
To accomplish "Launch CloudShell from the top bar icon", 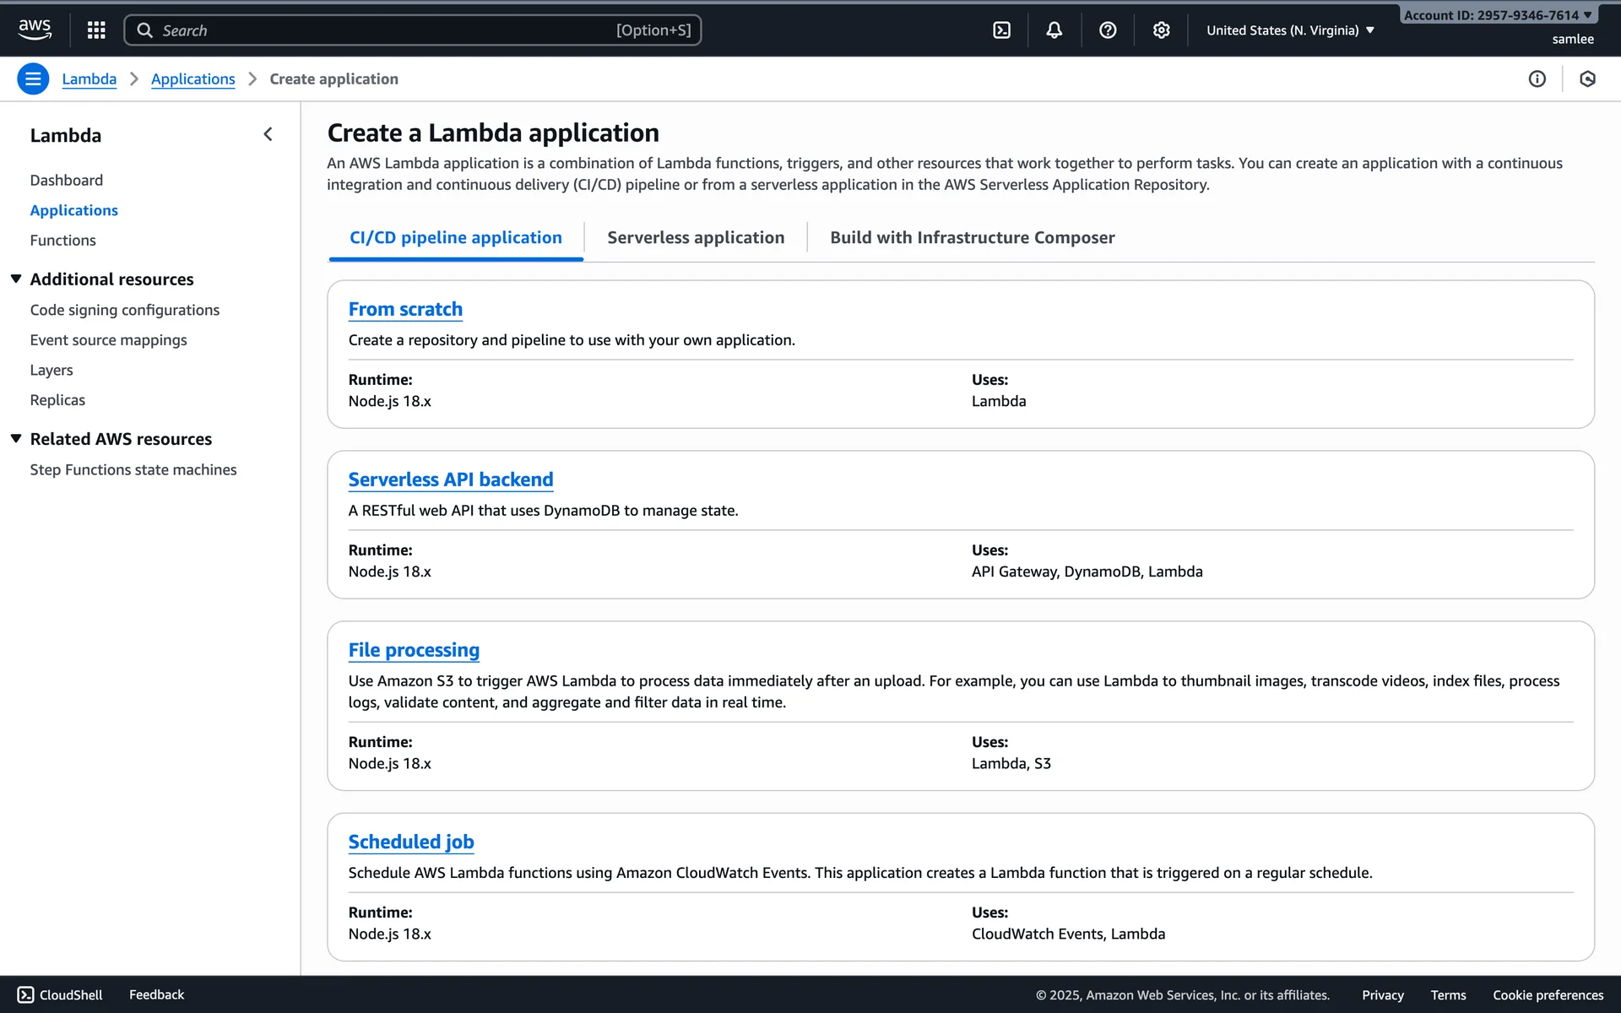I will [1001, 30].
